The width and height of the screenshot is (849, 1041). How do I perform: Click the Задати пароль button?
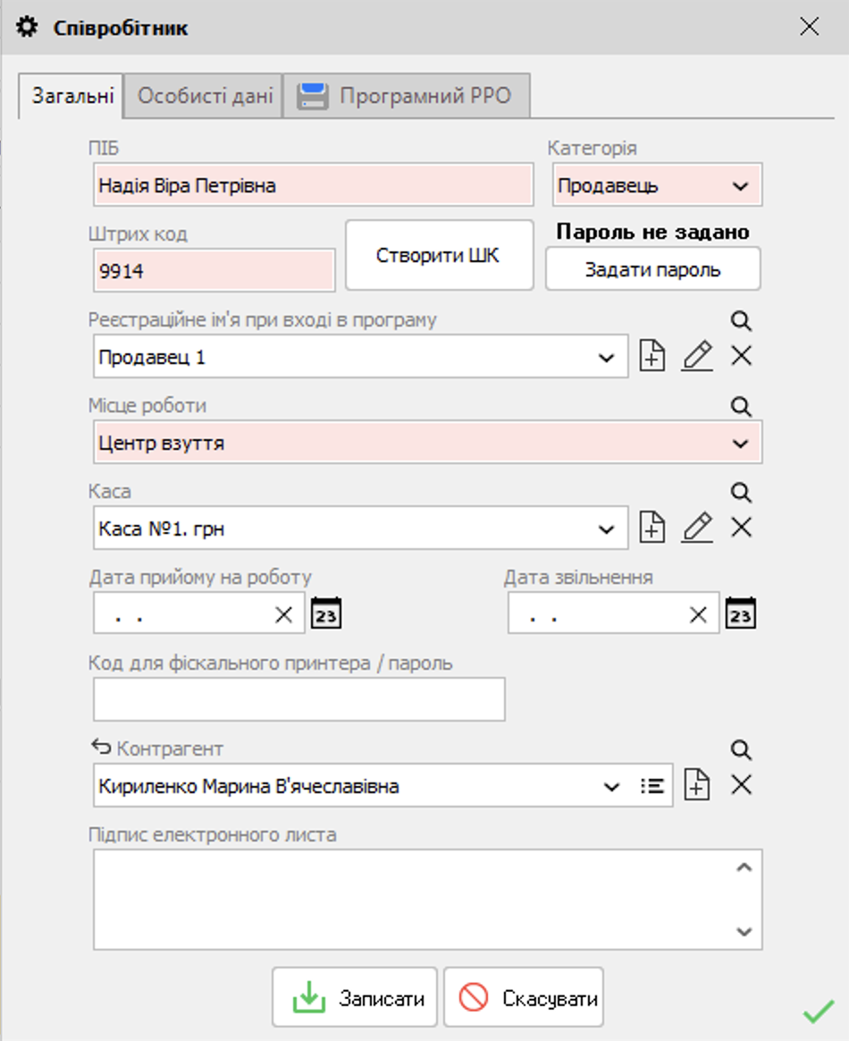[652, 269]
